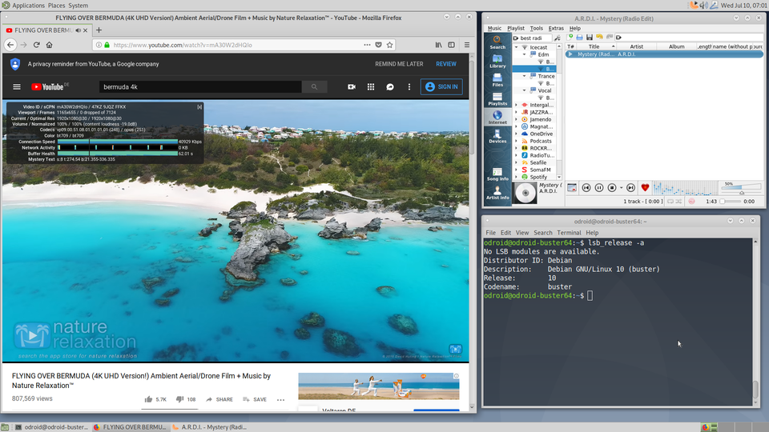Click the YouTube search box containing bermuda 4k
The height and width of the screenshot is (432, 769).
click(200, 86)
